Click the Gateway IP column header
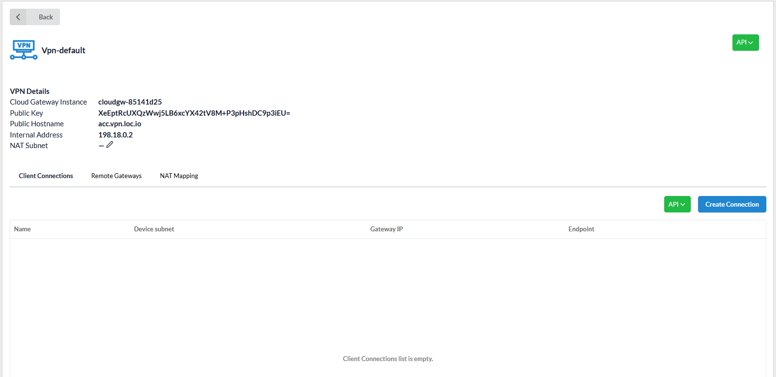 (x=386, y=229)
